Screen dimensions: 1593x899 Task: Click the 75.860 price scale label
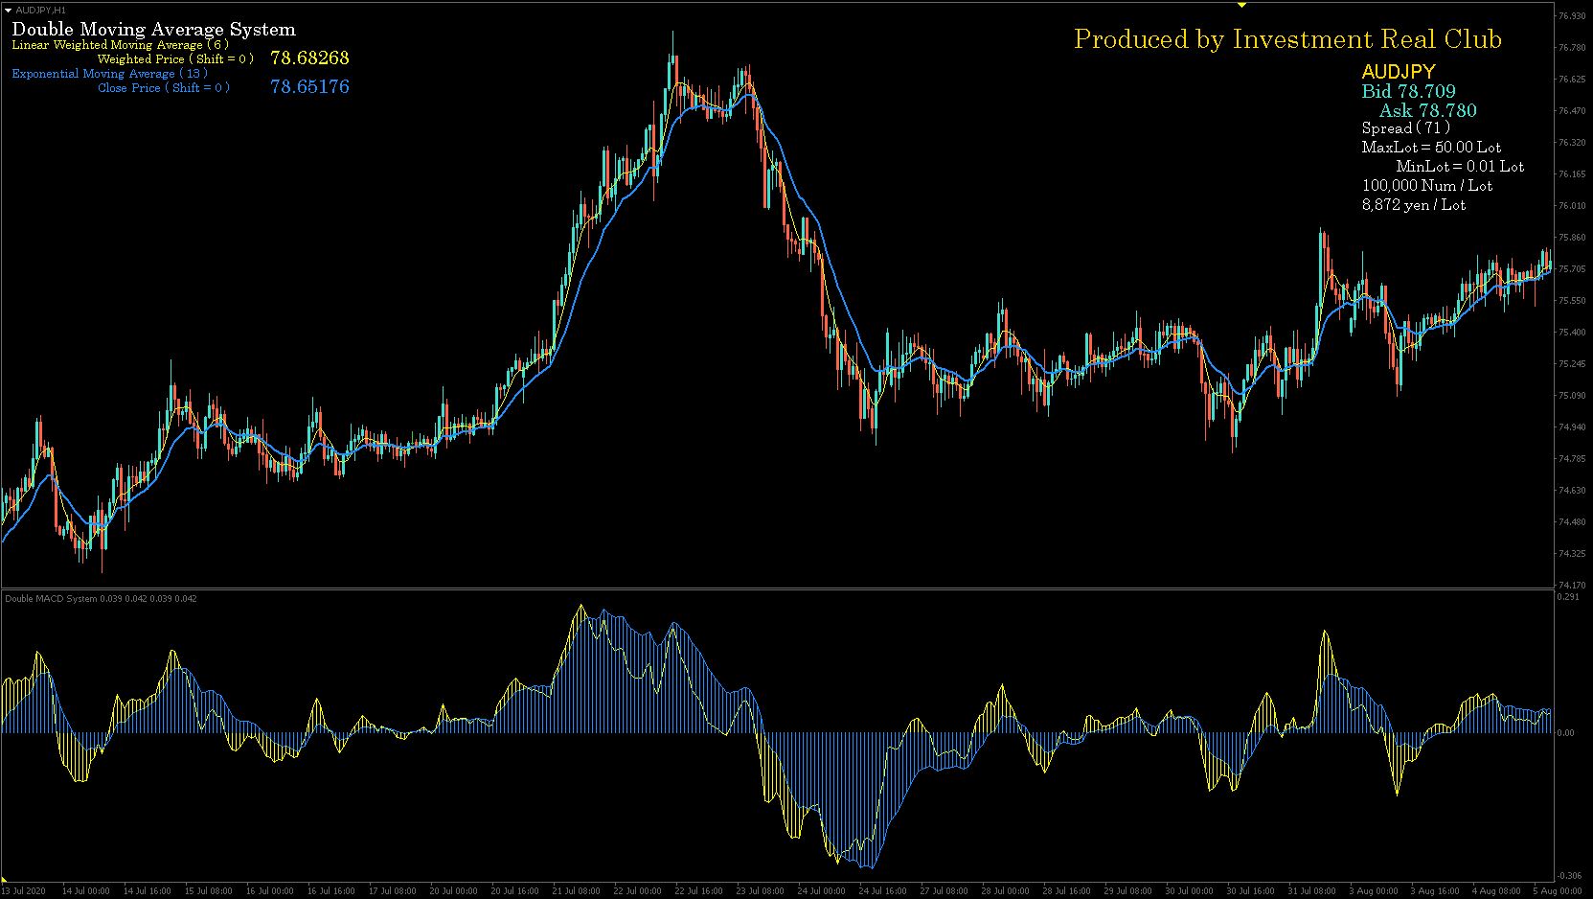1571,238
